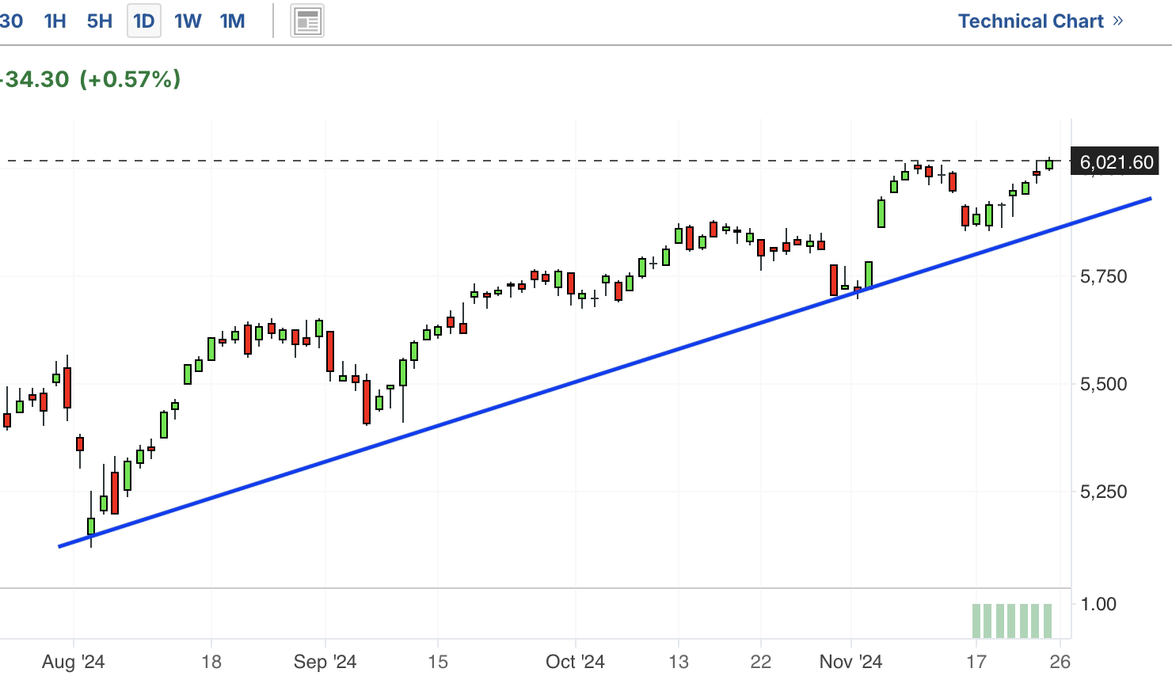Click the Oct '24 date label
Image resolution: width=1172 pixels, height=676 pixels.
(576, 662)
